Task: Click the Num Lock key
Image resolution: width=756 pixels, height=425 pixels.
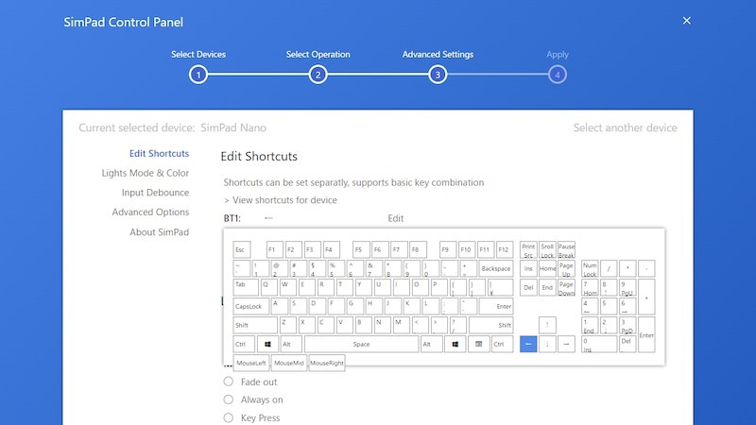Action: [590, 268]
